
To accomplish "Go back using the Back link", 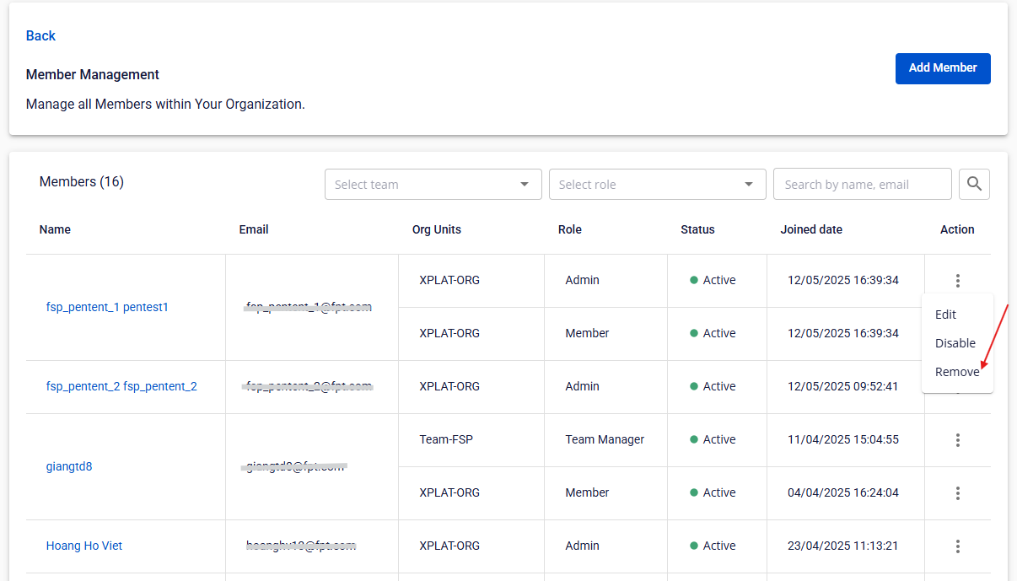I will 40,35.
